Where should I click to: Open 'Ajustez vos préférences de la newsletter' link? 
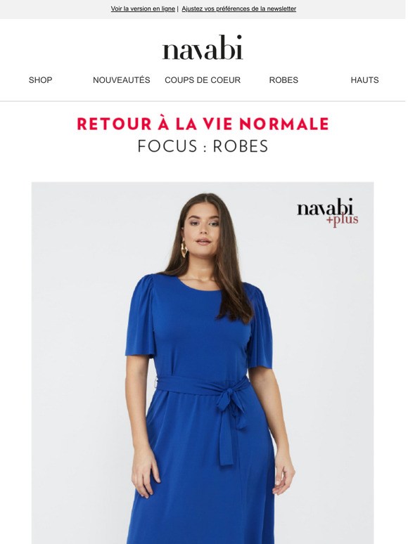tap(239, 8)
